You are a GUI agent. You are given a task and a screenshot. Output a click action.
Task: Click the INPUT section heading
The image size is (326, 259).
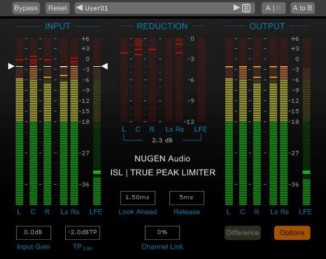coord(58,26)
